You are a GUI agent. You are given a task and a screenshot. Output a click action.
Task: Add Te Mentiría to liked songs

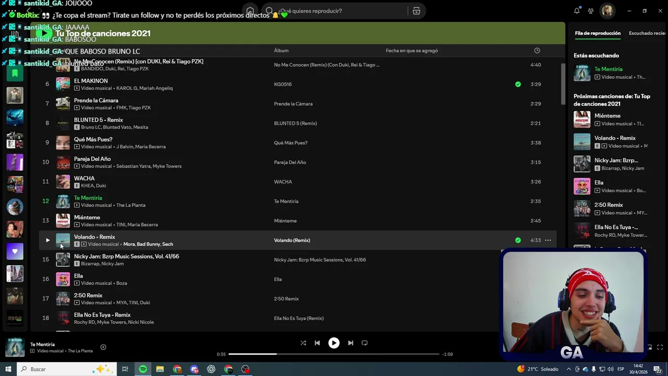103,347
